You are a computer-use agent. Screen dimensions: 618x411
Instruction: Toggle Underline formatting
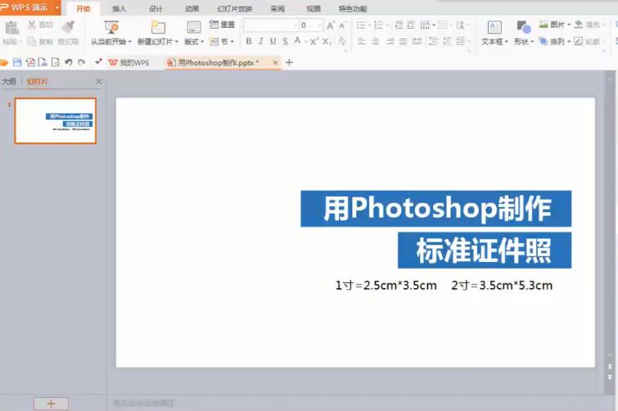point(273,41)
